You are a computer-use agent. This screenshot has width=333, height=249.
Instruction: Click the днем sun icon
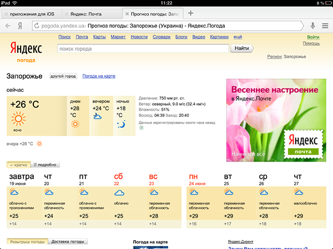click(x=75, y=124)
